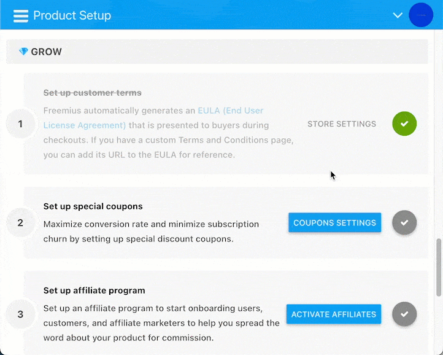Open the hamburger menu icon
The image size is (443, 355).
click(21, 16)
